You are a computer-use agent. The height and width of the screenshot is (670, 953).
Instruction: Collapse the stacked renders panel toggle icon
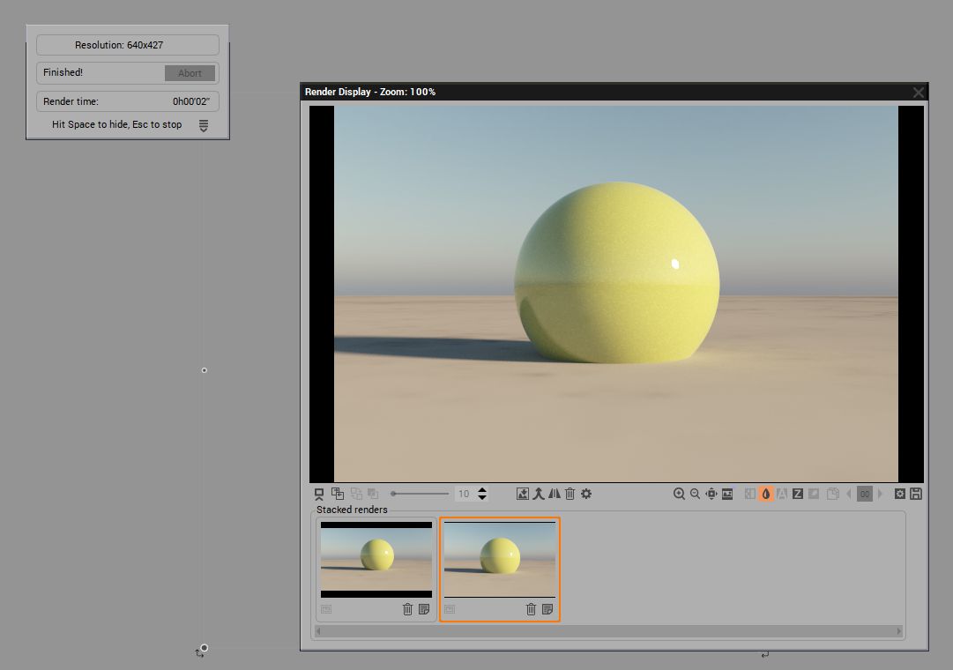click(319, 494)
